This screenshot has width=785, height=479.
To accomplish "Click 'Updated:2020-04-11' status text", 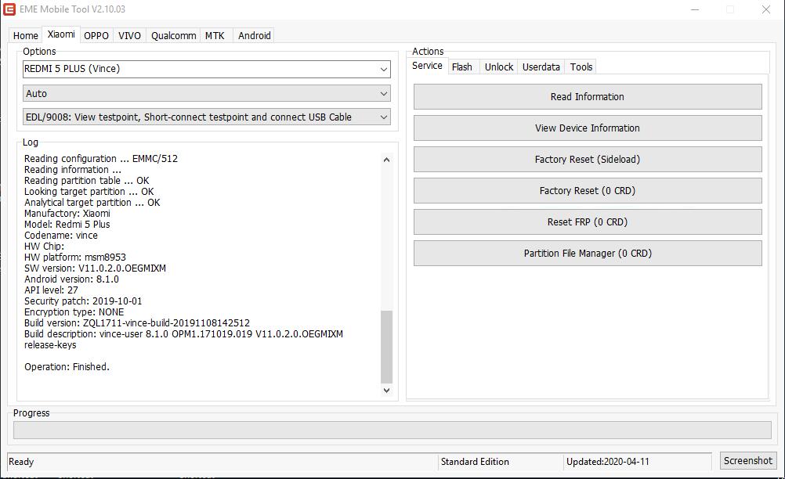I will [x=608, y=462].
